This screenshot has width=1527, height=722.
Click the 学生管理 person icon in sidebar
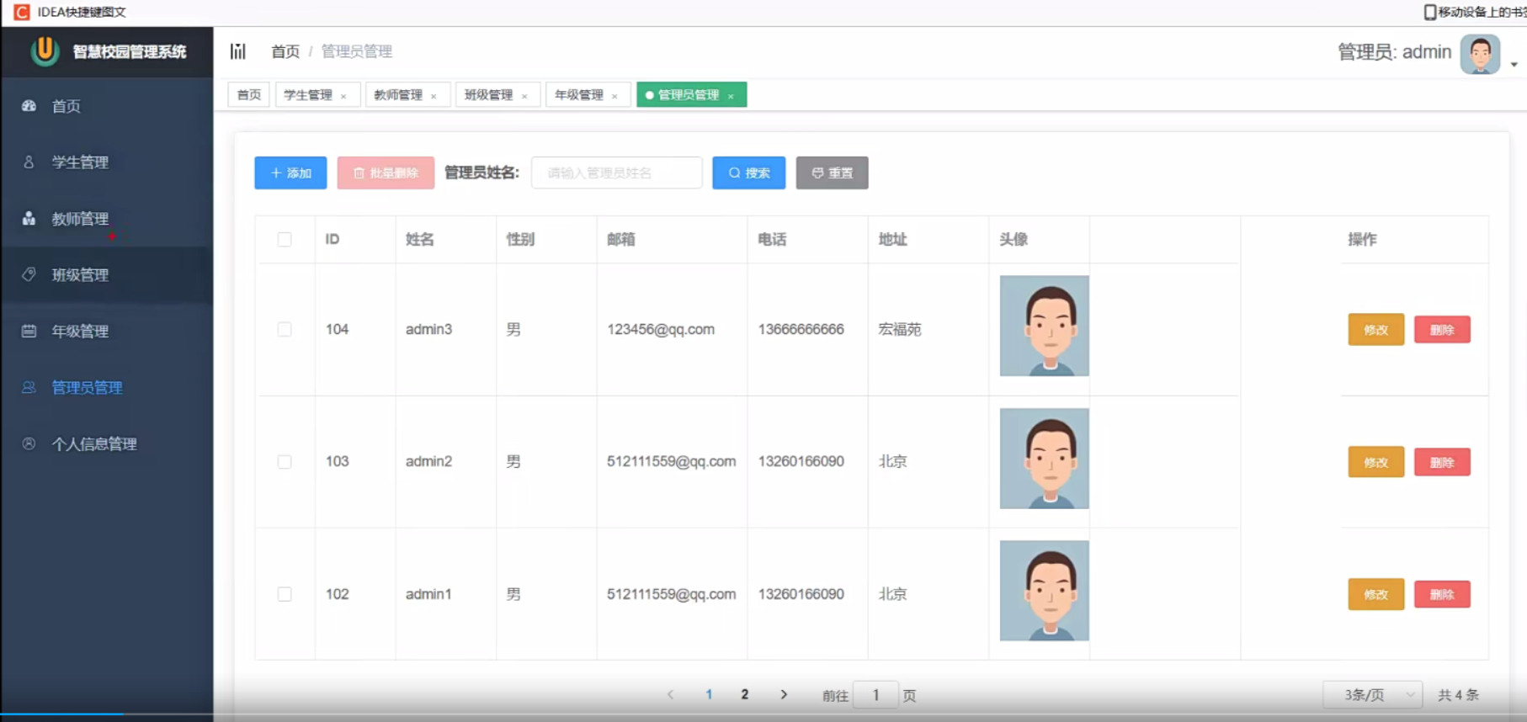[29, 162]
